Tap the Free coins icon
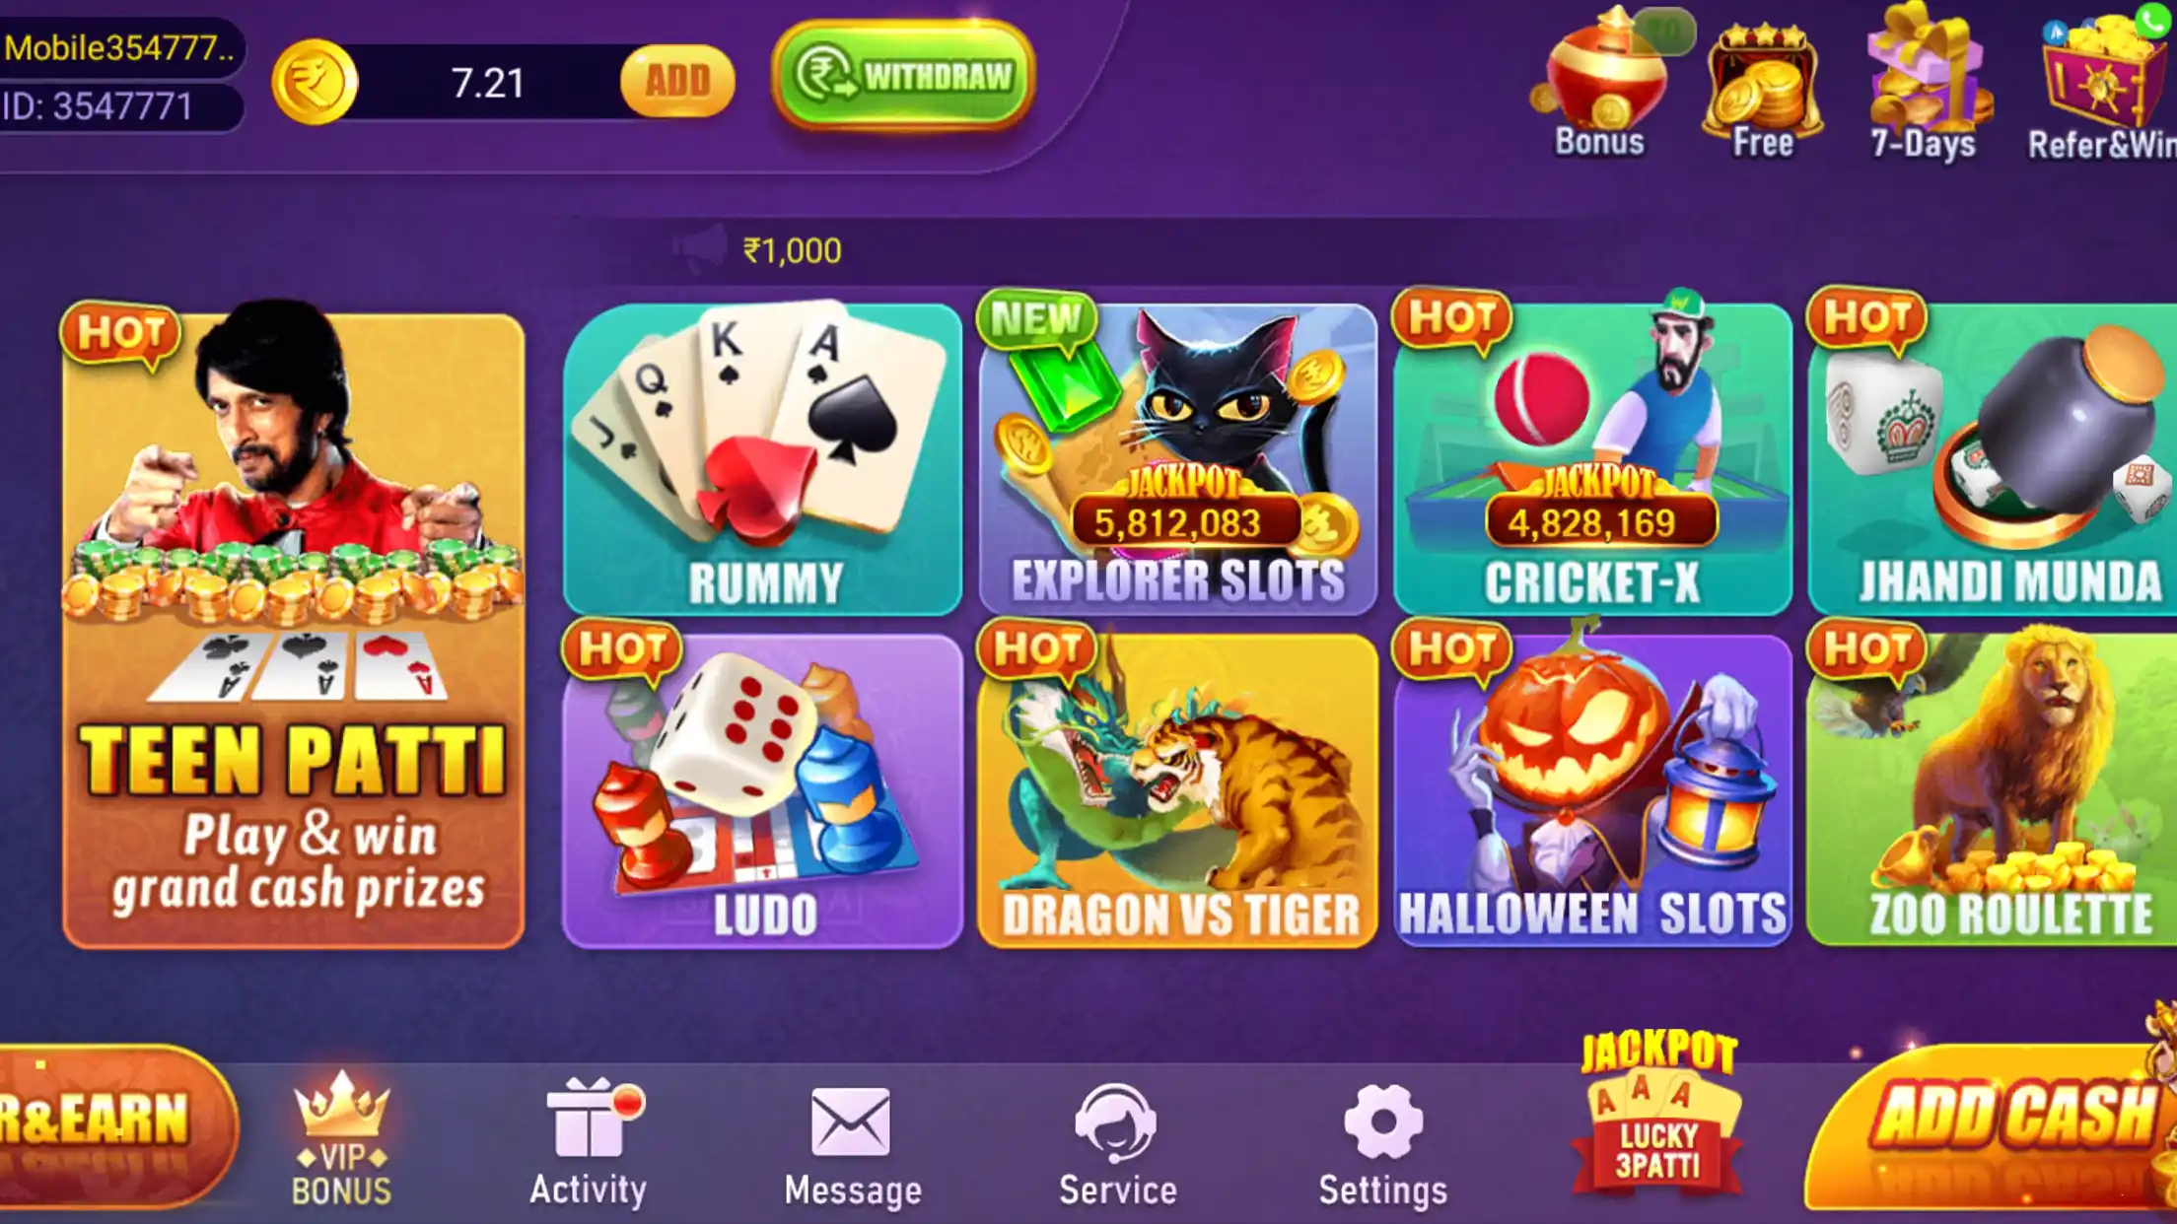 click(1763, 91)
